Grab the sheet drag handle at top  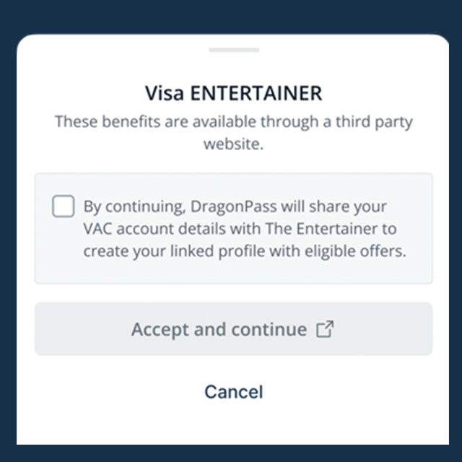pyautogui.click(x=234, y=50)
